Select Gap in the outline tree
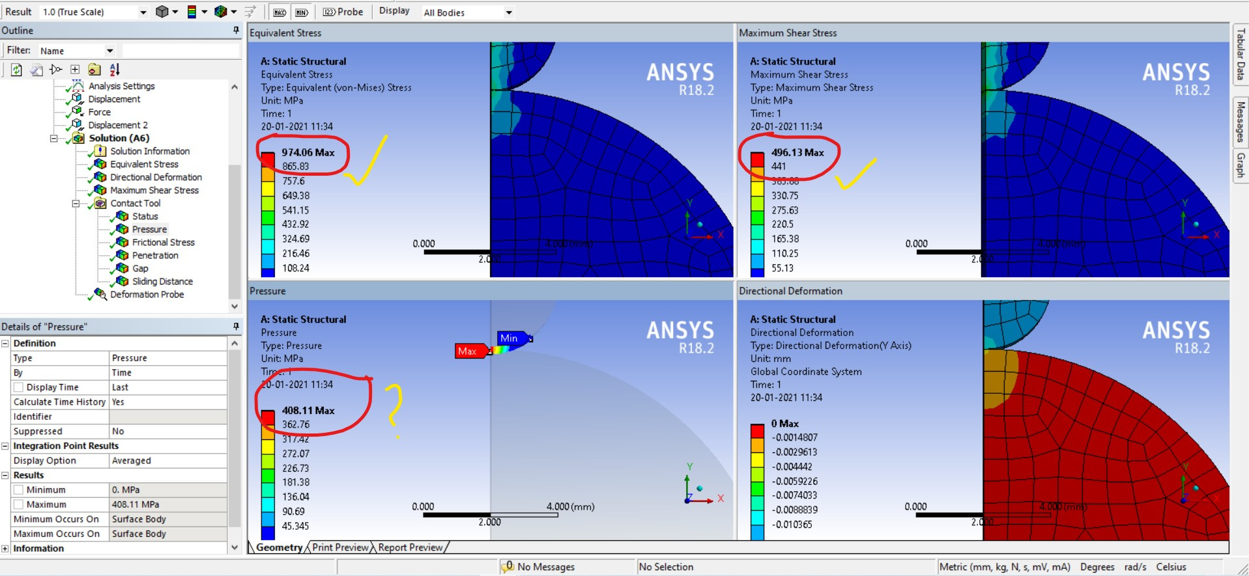This screenshot has width=1249, height=576. tap(140, 268)
